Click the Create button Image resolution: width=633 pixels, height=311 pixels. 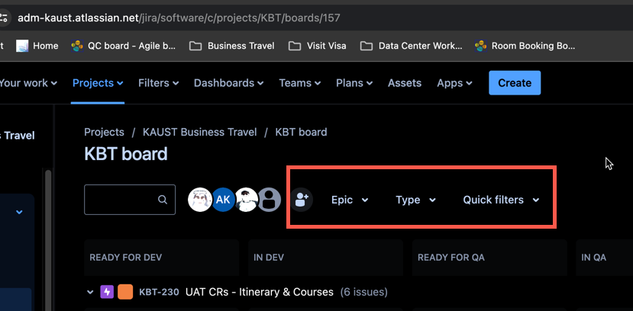point(515,83)
